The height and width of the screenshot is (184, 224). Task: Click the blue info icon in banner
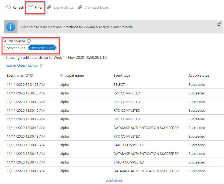point(11,27)
